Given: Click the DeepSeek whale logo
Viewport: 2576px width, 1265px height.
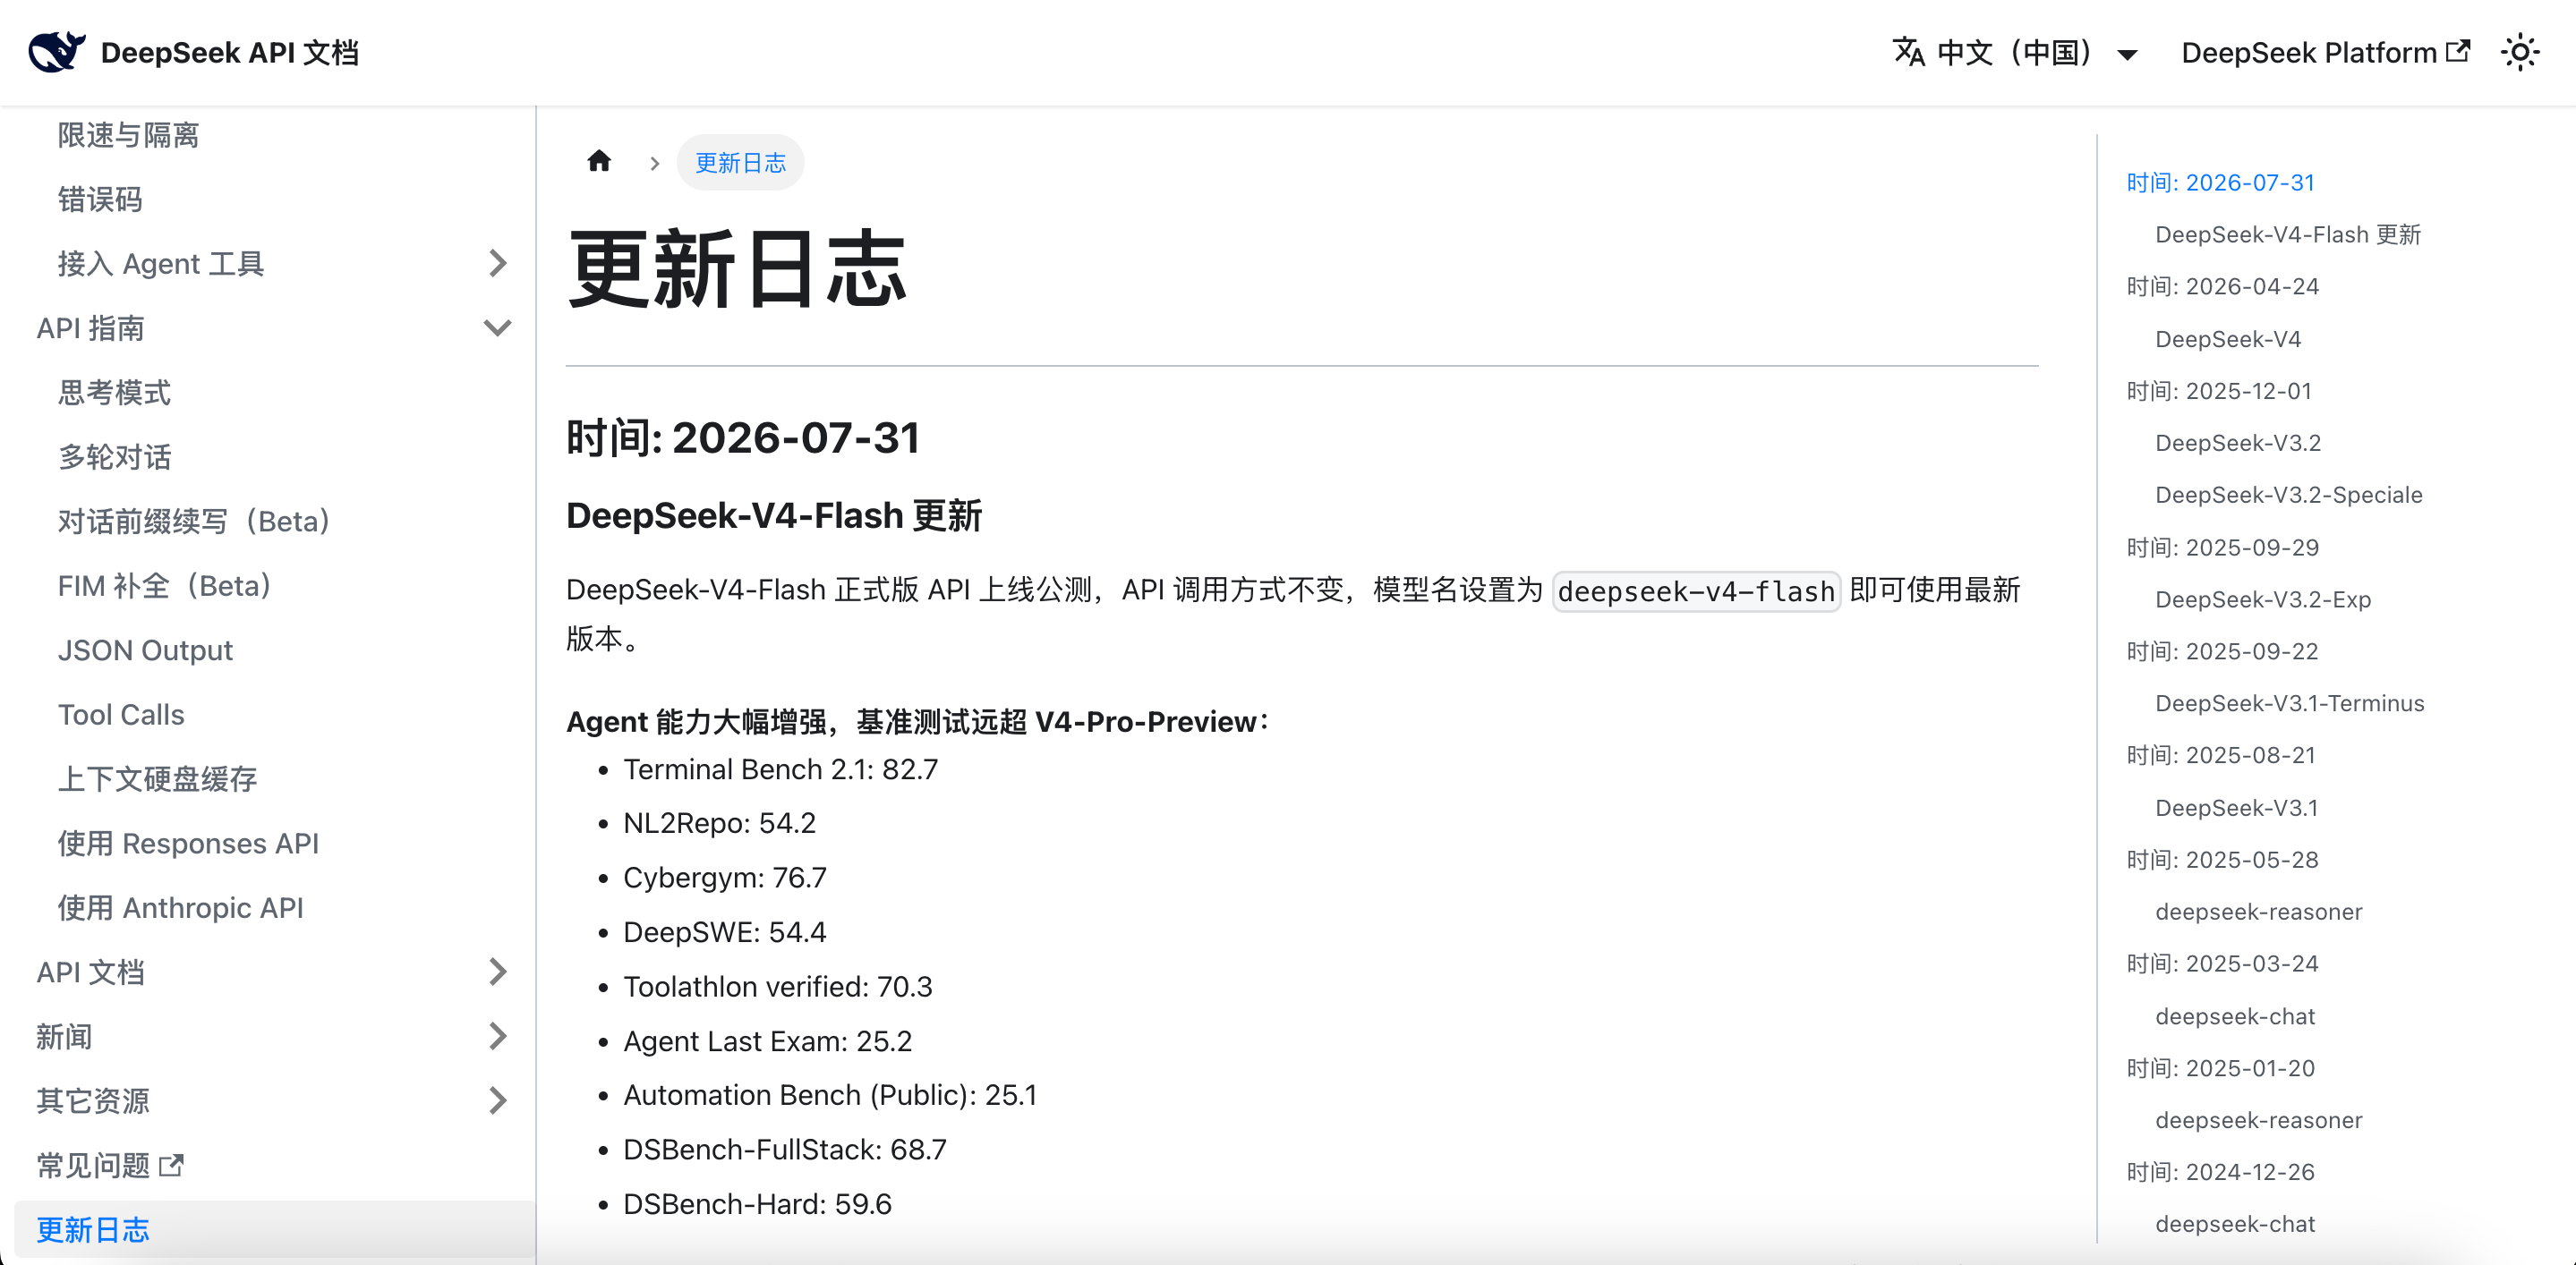Looking at the screenshot, I should coord(57,52).
